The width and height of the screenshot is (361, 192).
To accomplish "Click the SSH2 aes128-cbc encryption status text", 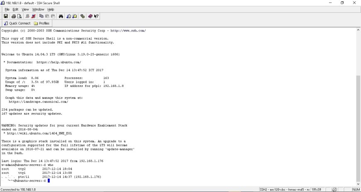I will (285, 190).
